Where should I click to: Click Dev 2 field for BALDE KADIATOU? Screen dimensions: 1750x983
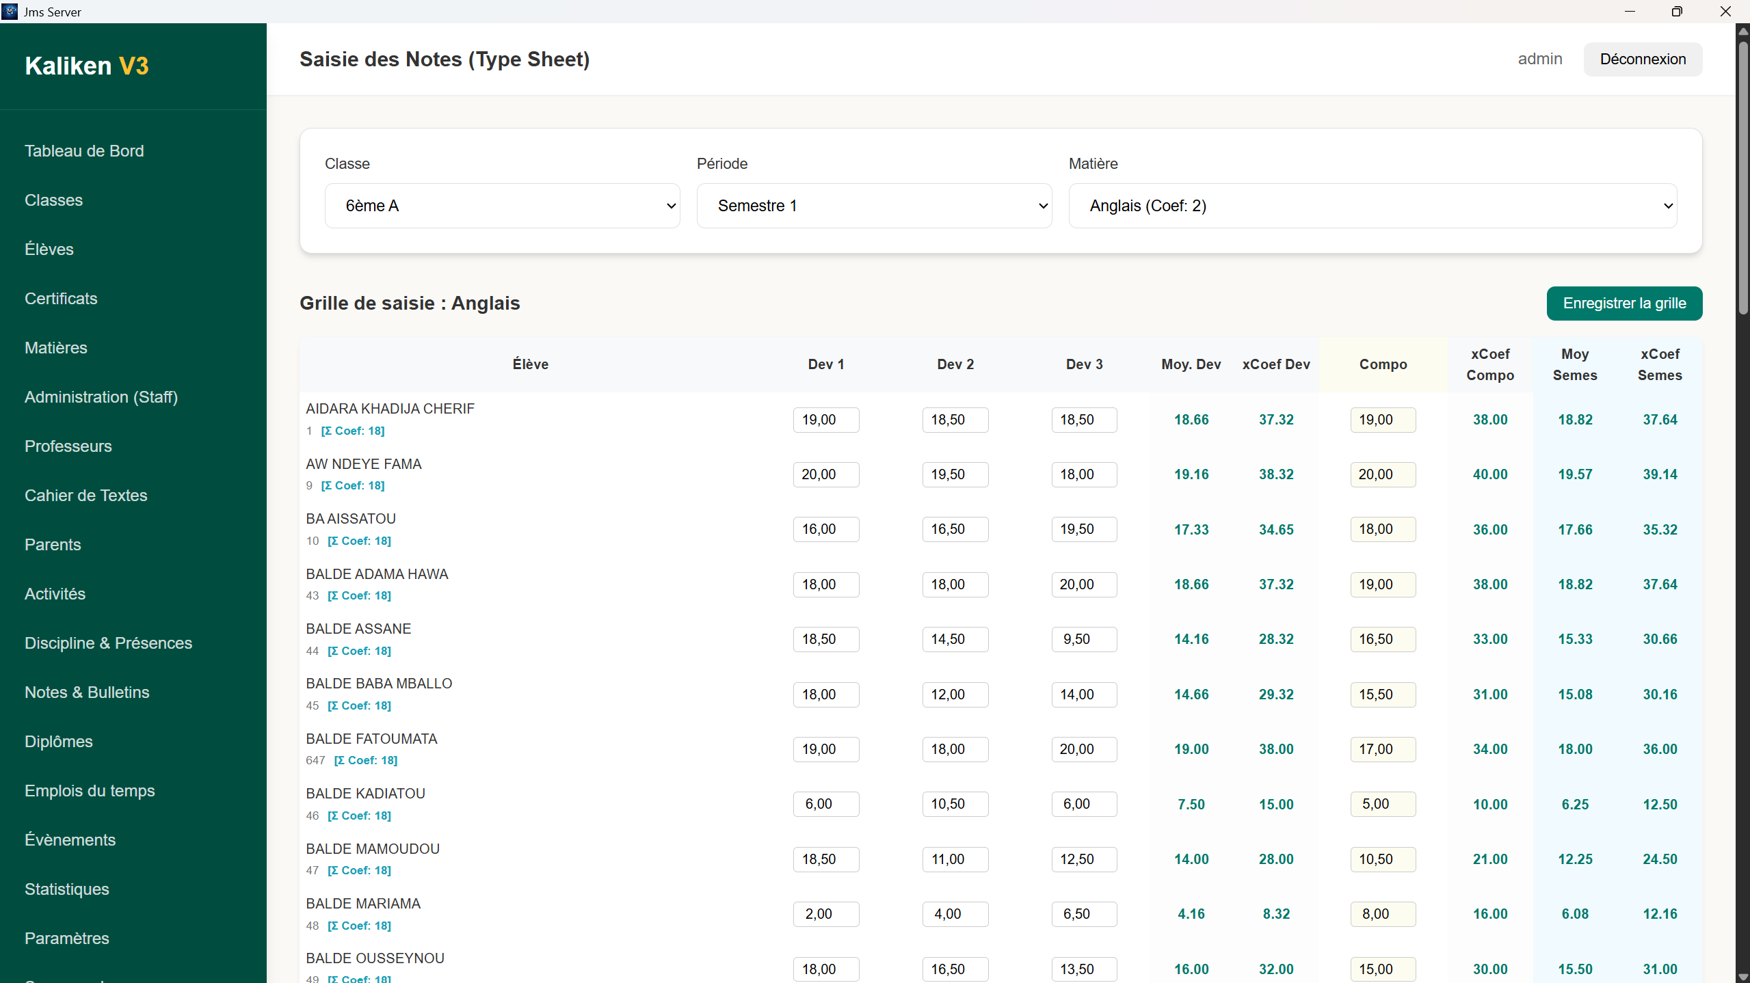955,804
